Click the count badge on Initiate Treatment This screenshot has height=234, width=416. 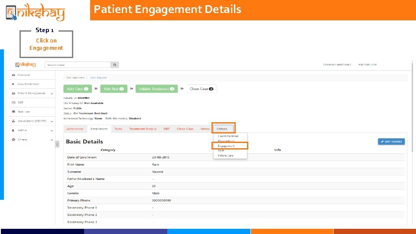(x=172, y=89)
